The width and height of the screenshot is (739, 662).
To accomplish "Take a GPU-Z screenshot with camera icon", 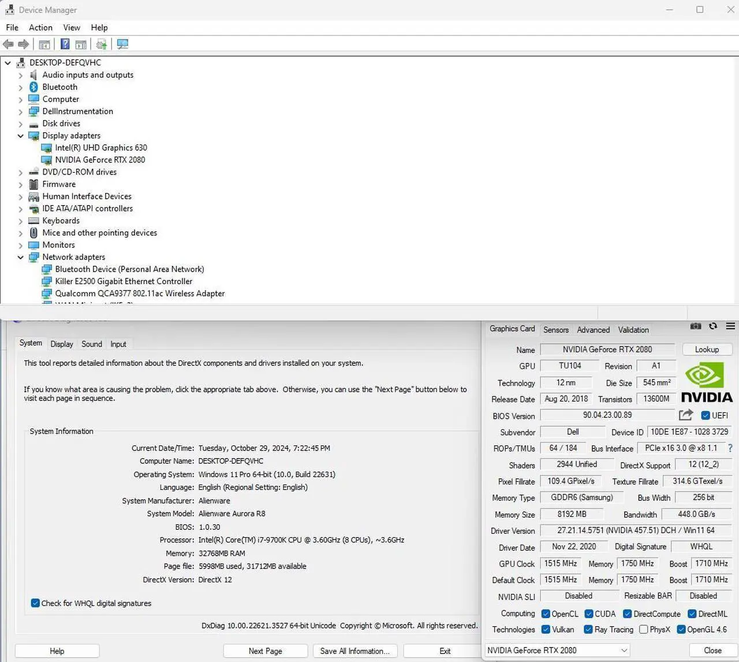I will pos(696,326).
